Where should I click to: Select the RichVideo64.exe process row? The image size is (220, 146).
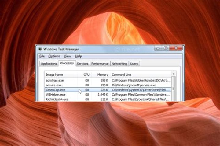point(57,99)
